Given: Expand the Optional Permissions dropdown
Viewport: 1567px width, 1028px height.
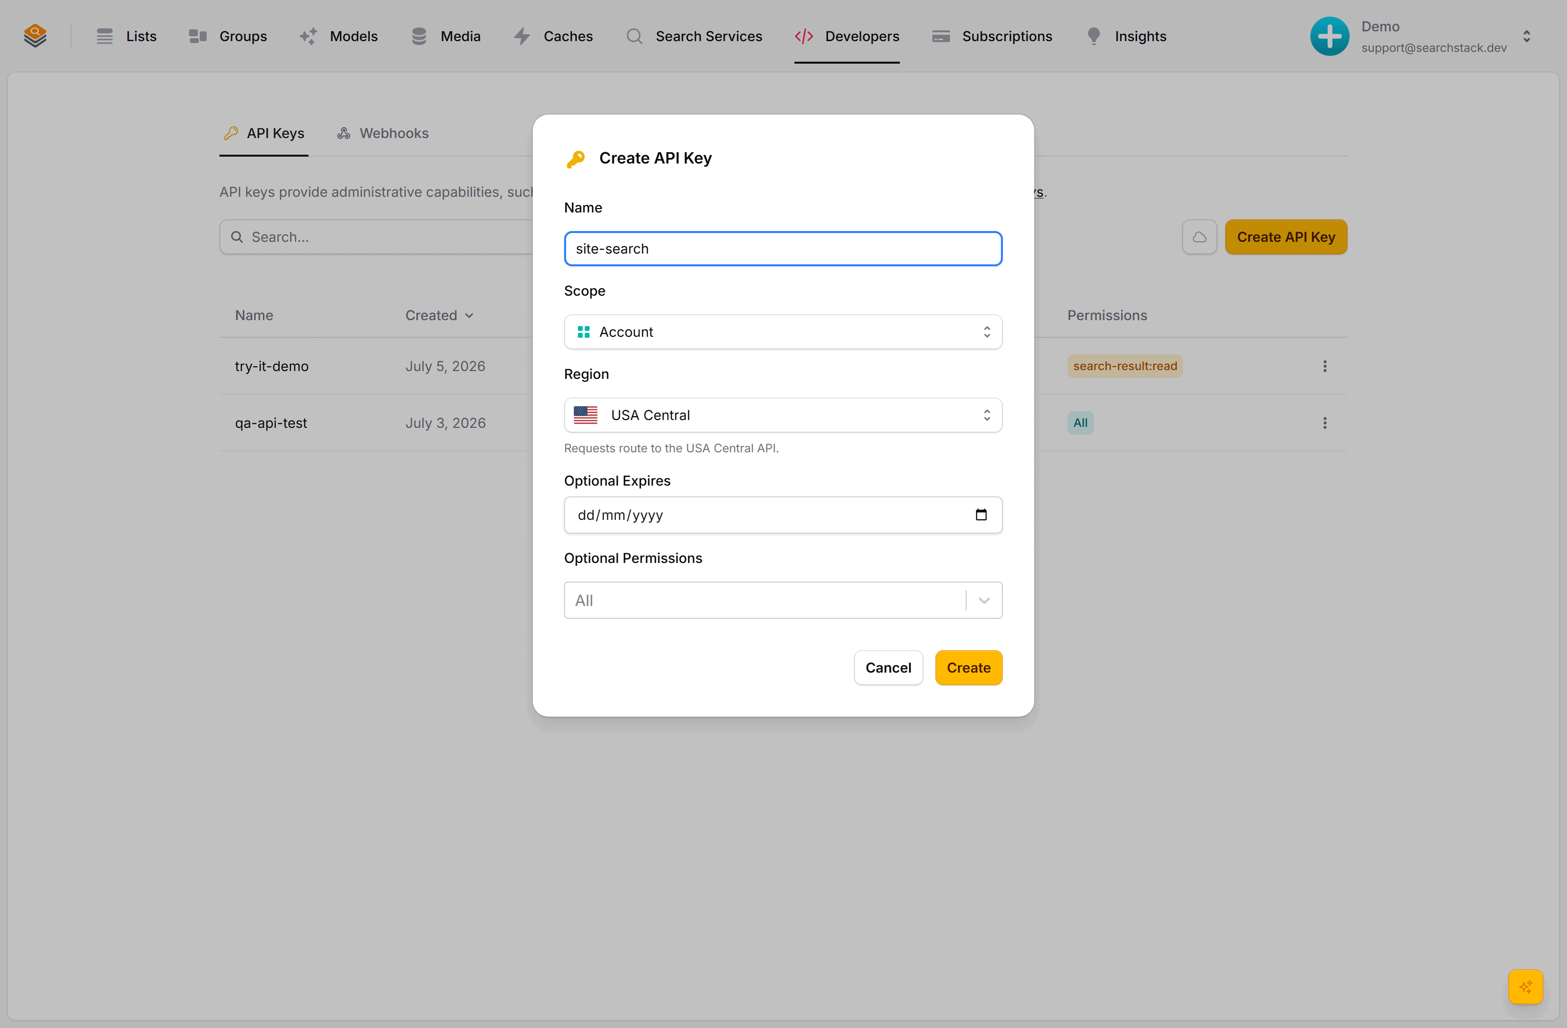Looking at the screenshot, I should point(783,600).
